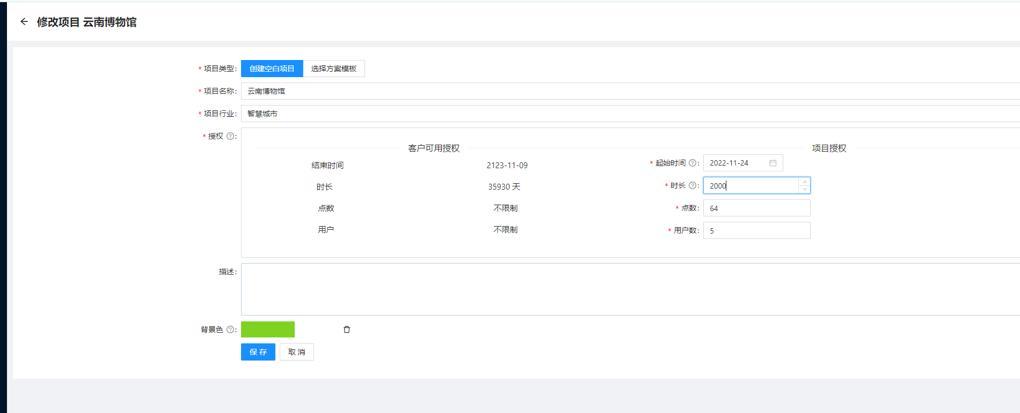
Task: Select 选择方案模板 project type
Action: (x=334, y=69)
